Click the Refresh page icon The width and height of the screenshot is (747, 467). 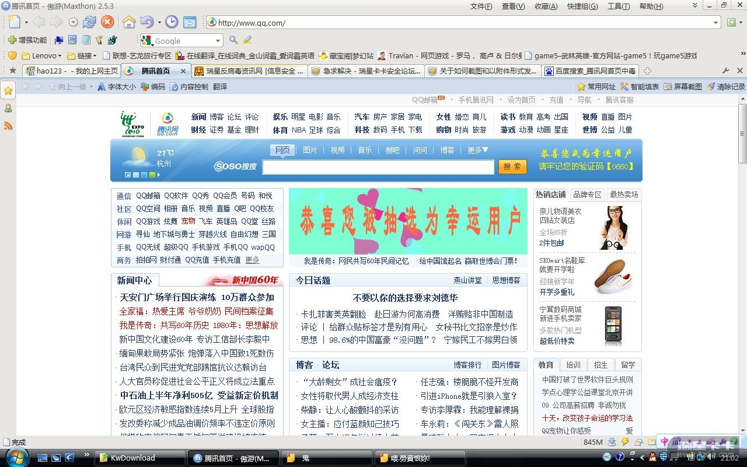[89, 22]
